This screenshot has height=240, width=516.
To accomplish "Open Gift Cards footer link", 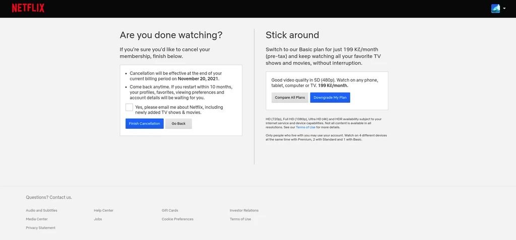I will click(170, 210).
